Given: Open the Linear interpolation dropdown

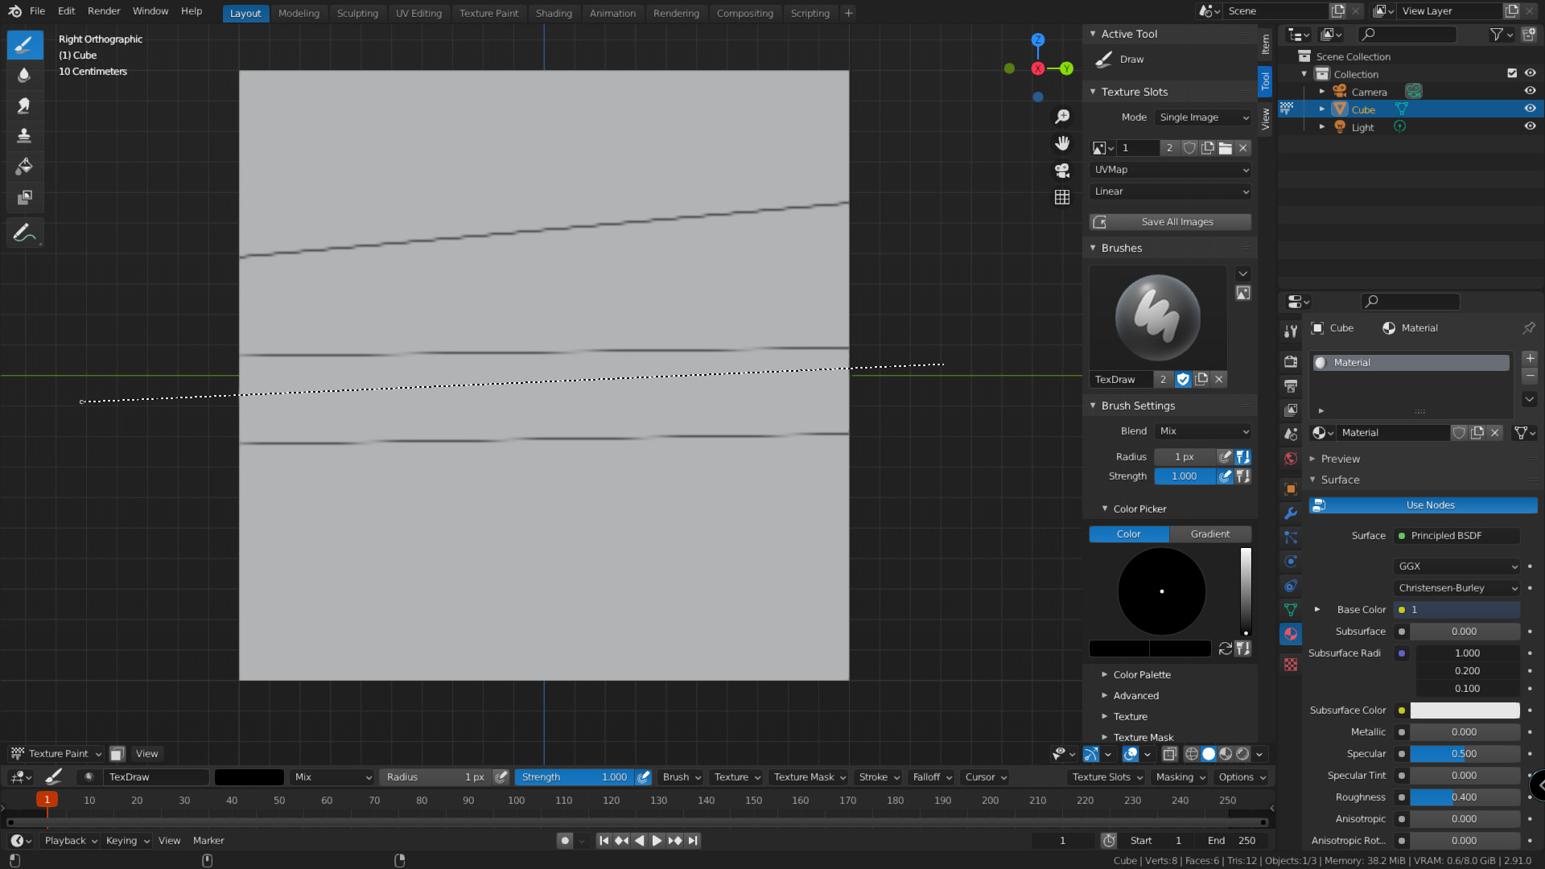Looking at the screenshot, I should (x=1170, y=192).
